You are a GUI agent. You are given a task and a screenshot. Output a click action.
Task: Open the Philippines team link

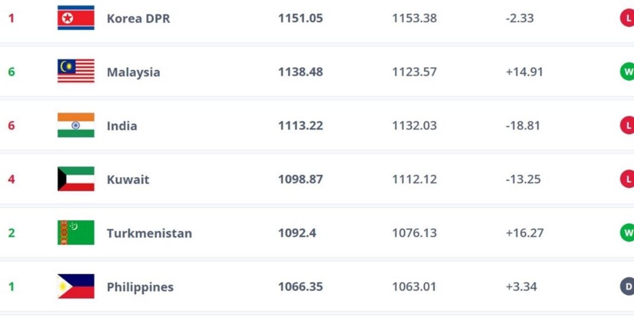tap(140, 288)
